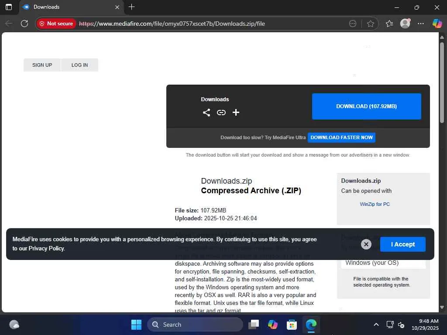
Task: Click the Uploaded 2025-10-25 date text
Action: (216, 218)
